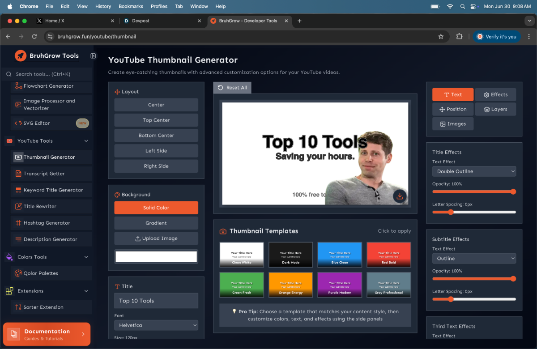Open the Transcript Getter tool

click(44, 174)
